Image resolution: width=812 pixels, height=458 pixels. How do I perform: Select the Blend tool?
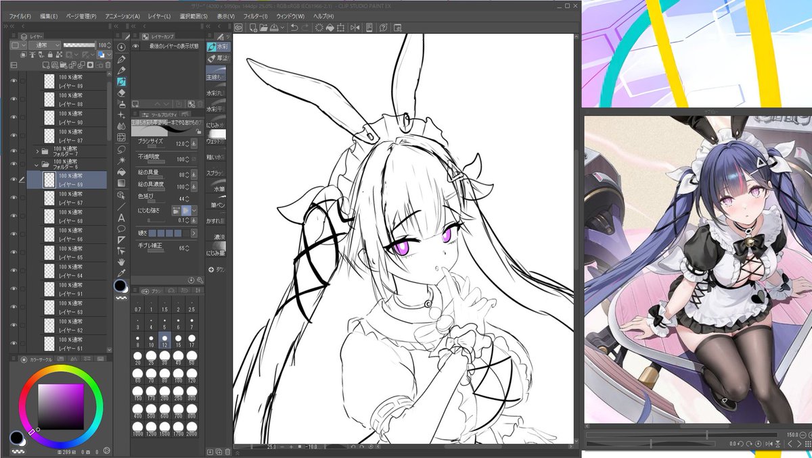coord(122,126)
